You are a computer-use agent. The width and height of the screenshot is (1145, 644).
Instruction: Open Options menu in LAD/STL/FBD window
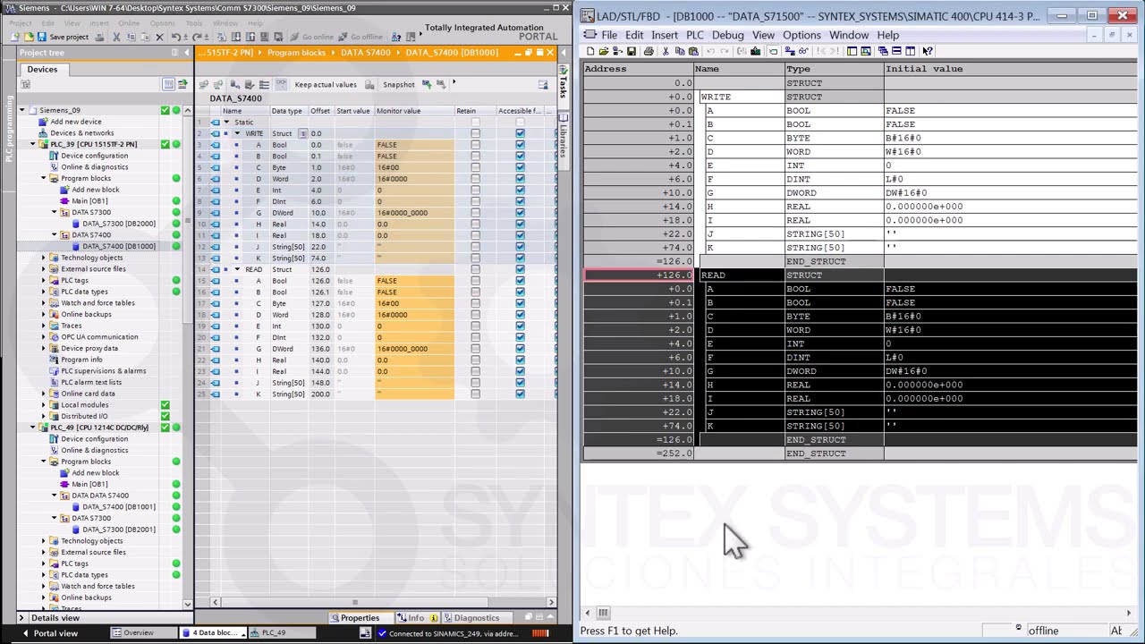pyautogui.click(x=801, y=35)
